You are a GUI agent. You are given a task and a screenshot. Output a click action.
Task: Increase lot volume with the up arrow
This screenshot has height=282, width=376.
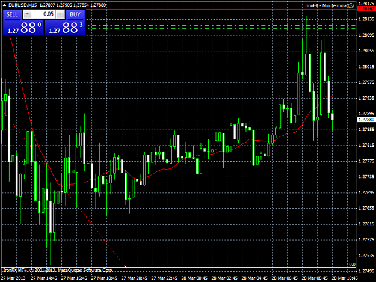tap(60, 14)
